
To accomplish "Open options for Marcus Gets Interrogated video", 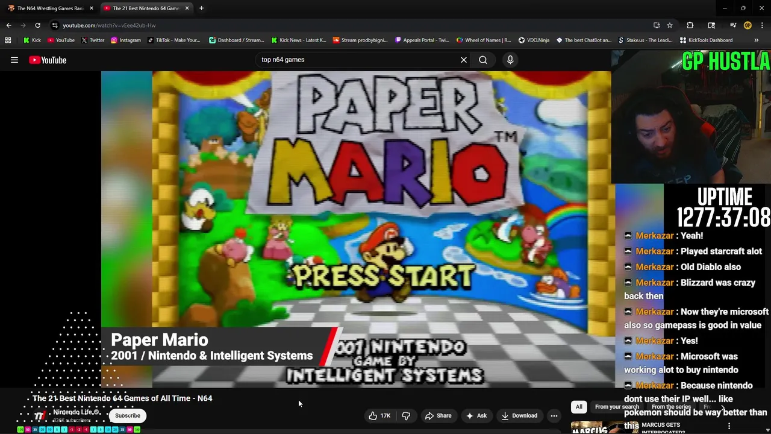I will 729,426.
